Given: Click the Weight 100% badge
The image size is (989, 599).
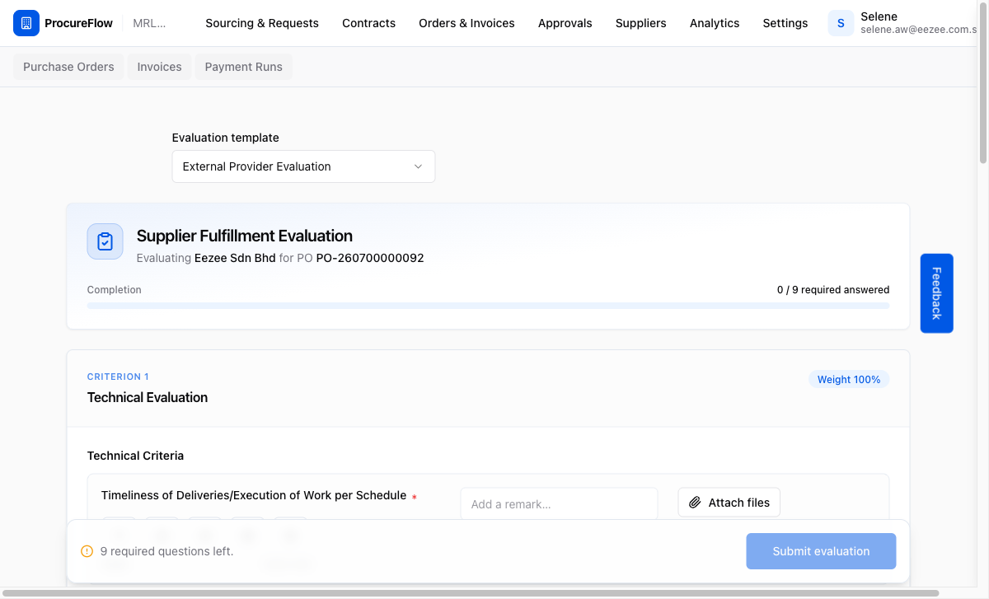Looking at the screenshot, I should tap(849, 380).
